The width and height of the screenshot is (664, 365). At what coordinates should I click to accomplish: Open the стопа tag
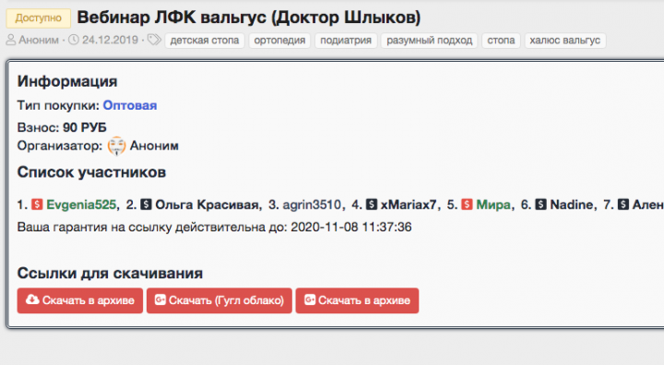click(x=501, y=41)
